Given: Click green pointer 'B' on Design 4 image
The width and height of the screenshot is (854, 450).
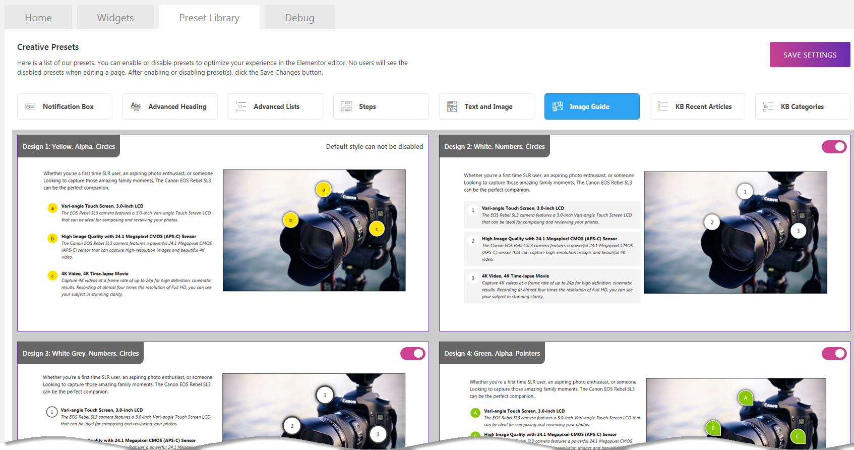Looking at the screenshot, I should pos(712,428).
